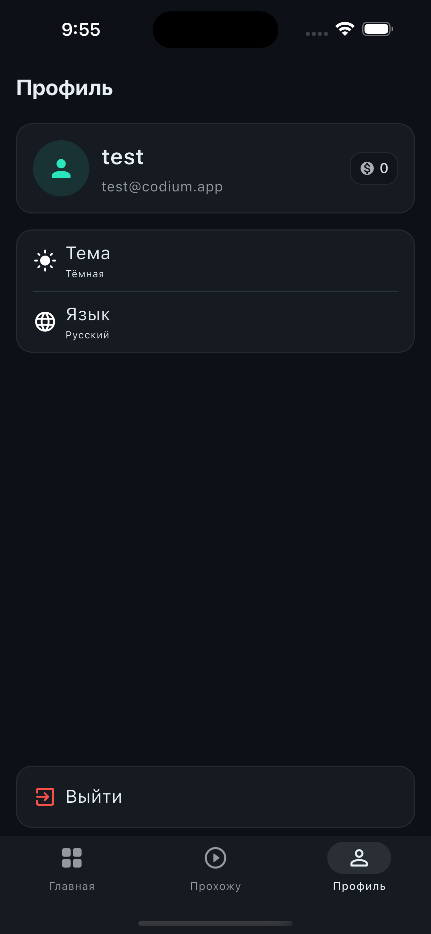Click the 9:55 status bar clock

81,29
